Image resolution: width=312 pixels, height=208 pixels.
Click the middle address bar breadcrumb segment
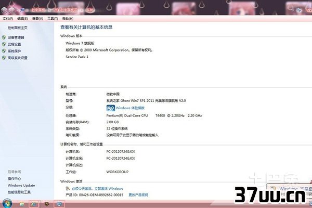click(66, 10)
